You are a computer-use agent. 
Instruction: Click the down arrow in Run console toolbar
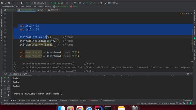(9, 81)
